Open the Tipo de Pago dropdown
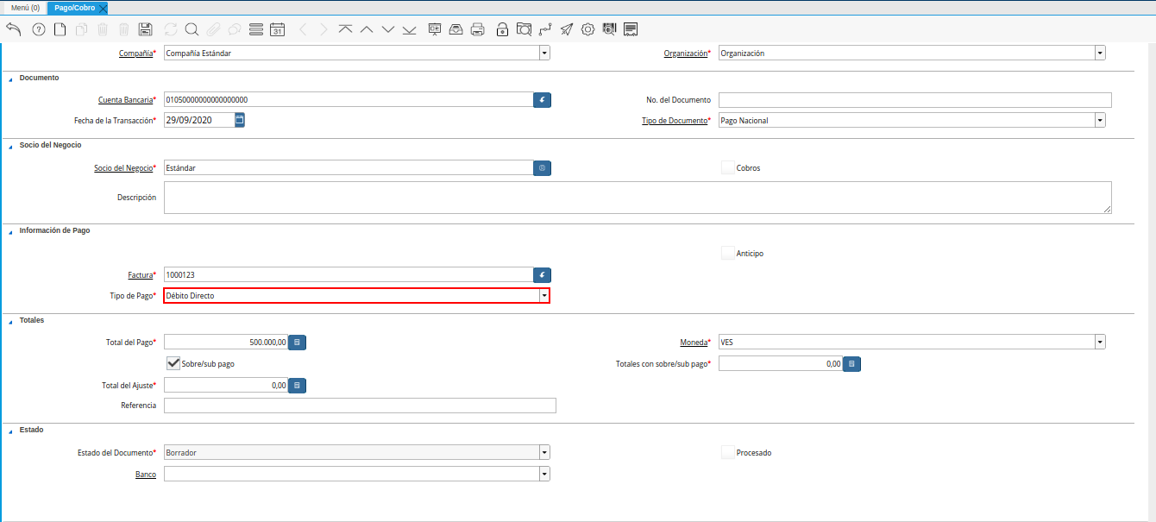Image resolution: width=1156 pixels, height=522 pixels. click(x=544, y=296)
